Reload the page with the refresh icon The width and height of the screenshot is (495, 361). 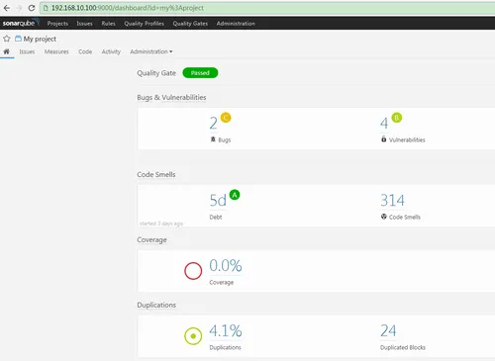tap(32, 8)
